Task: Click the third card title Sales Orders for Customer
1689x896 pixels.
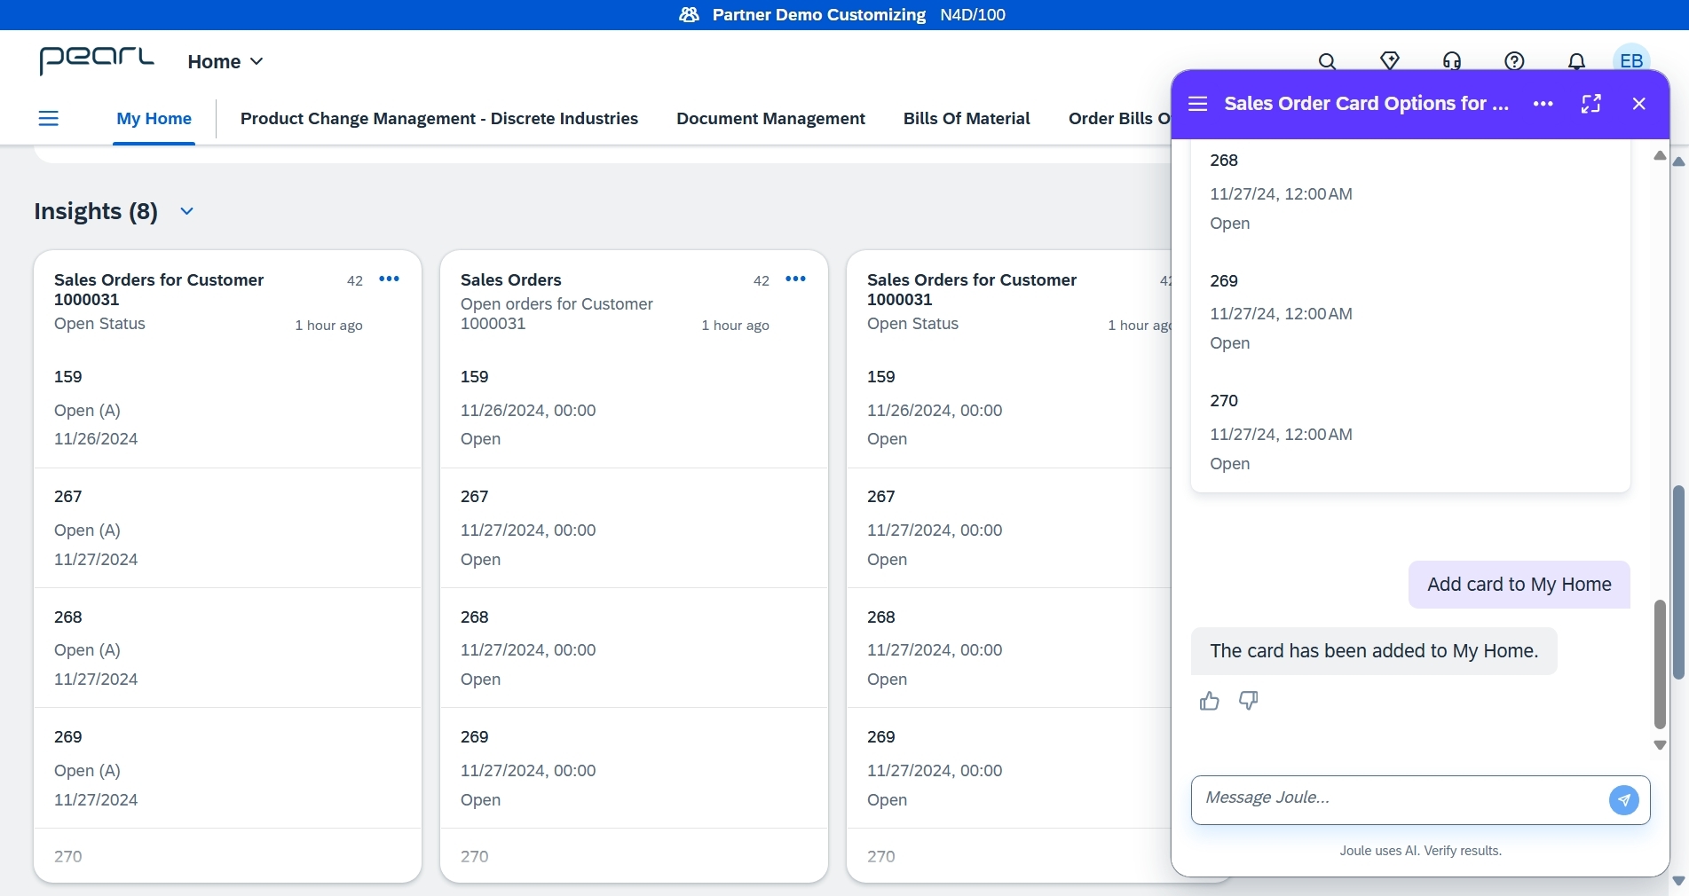Action: pyautogui.click(x=972, y=289)
